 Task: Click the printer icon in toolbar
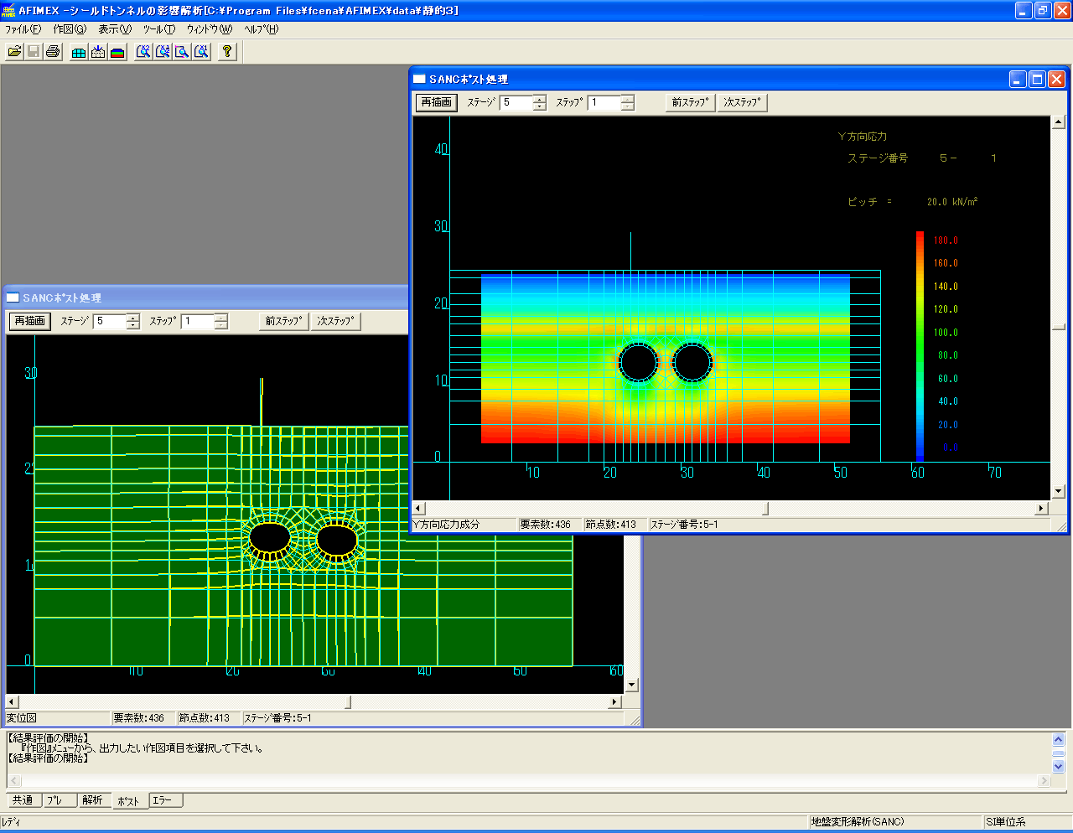point(53,52)
